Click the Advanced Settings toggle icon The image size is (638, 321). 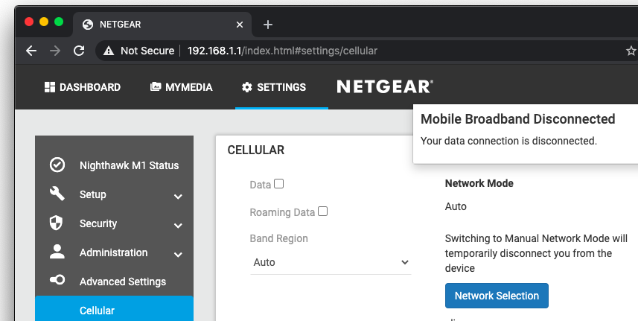point(57,280)
